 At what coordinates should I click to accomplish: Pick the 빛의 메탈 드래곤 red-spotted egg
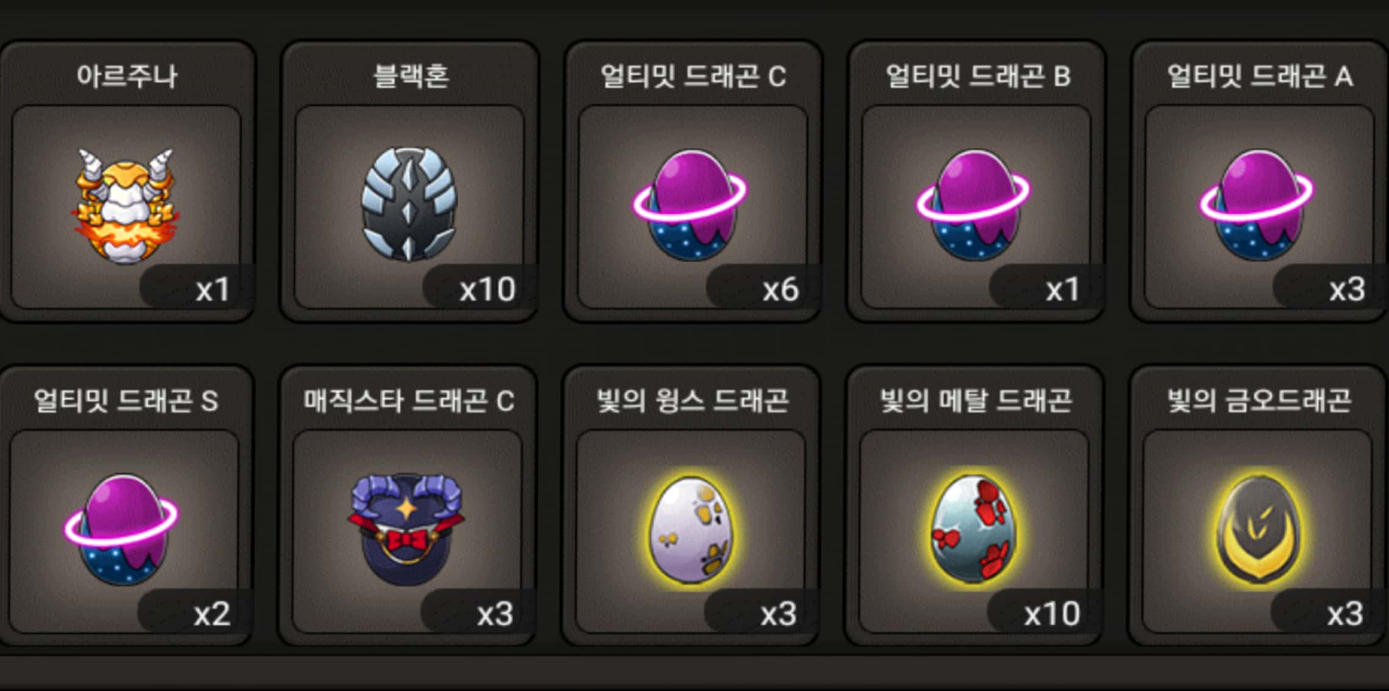(973, 530)
